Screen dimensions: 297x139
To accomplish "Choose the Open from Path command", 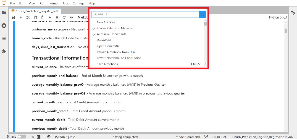I will pos(109,46).
